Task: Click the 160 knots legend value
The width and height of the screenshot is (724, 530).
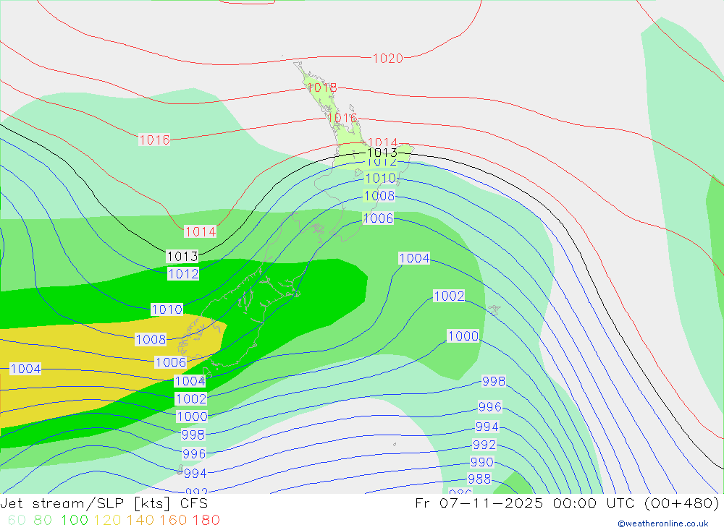Action: coord(173,520)
